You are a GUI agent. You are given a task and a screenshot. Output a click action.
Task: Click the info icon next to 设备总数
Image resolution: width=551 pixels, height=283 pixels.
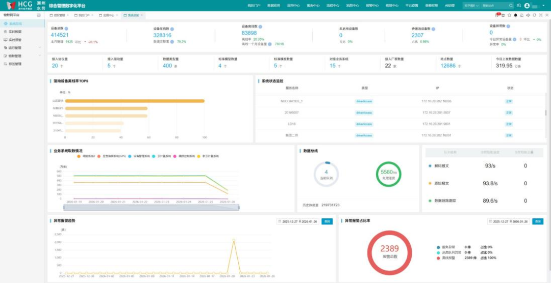click(66, 29)
